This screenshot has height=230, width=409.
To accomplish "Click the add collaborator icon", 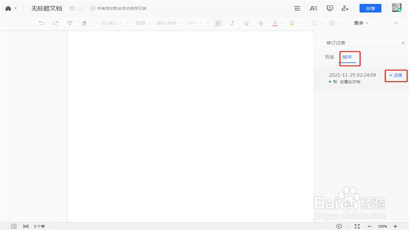I will pyautogui.click(x=345, y=8).
